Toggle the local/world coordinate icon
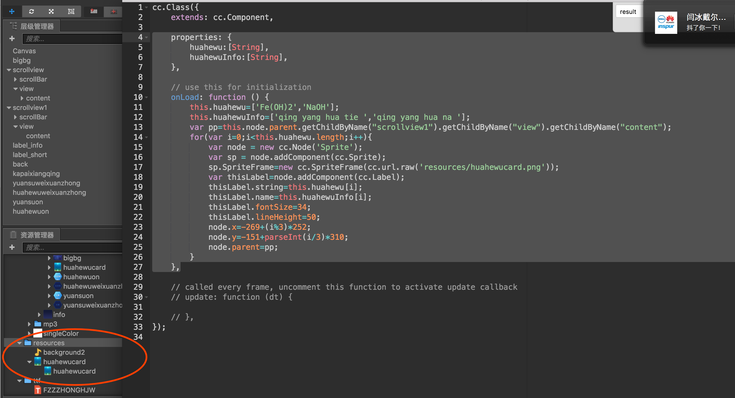The image size is (735, 398). click(114, 11)
